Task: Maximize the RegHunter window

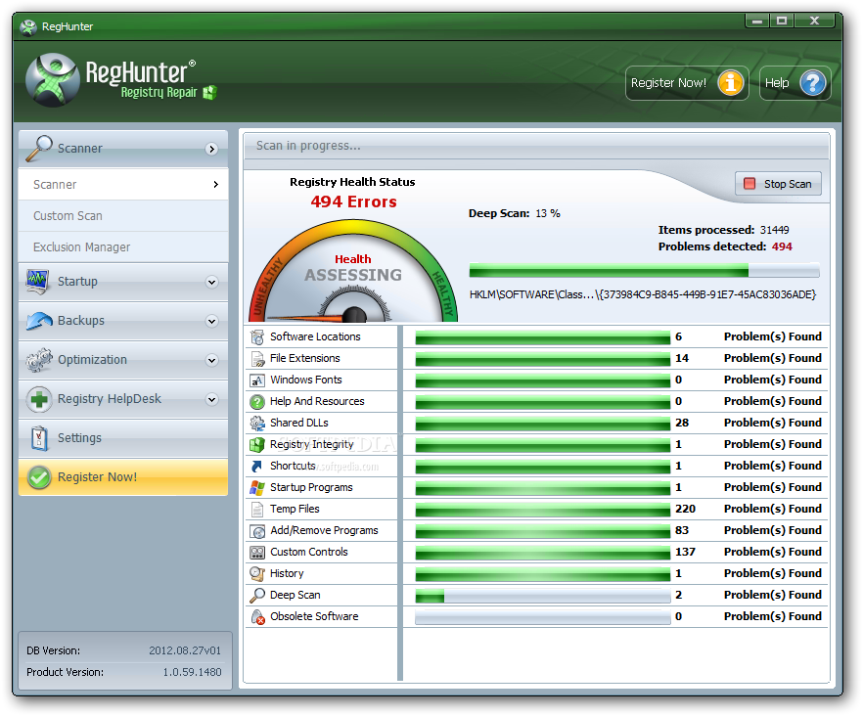Action: [x=782, y=21]
